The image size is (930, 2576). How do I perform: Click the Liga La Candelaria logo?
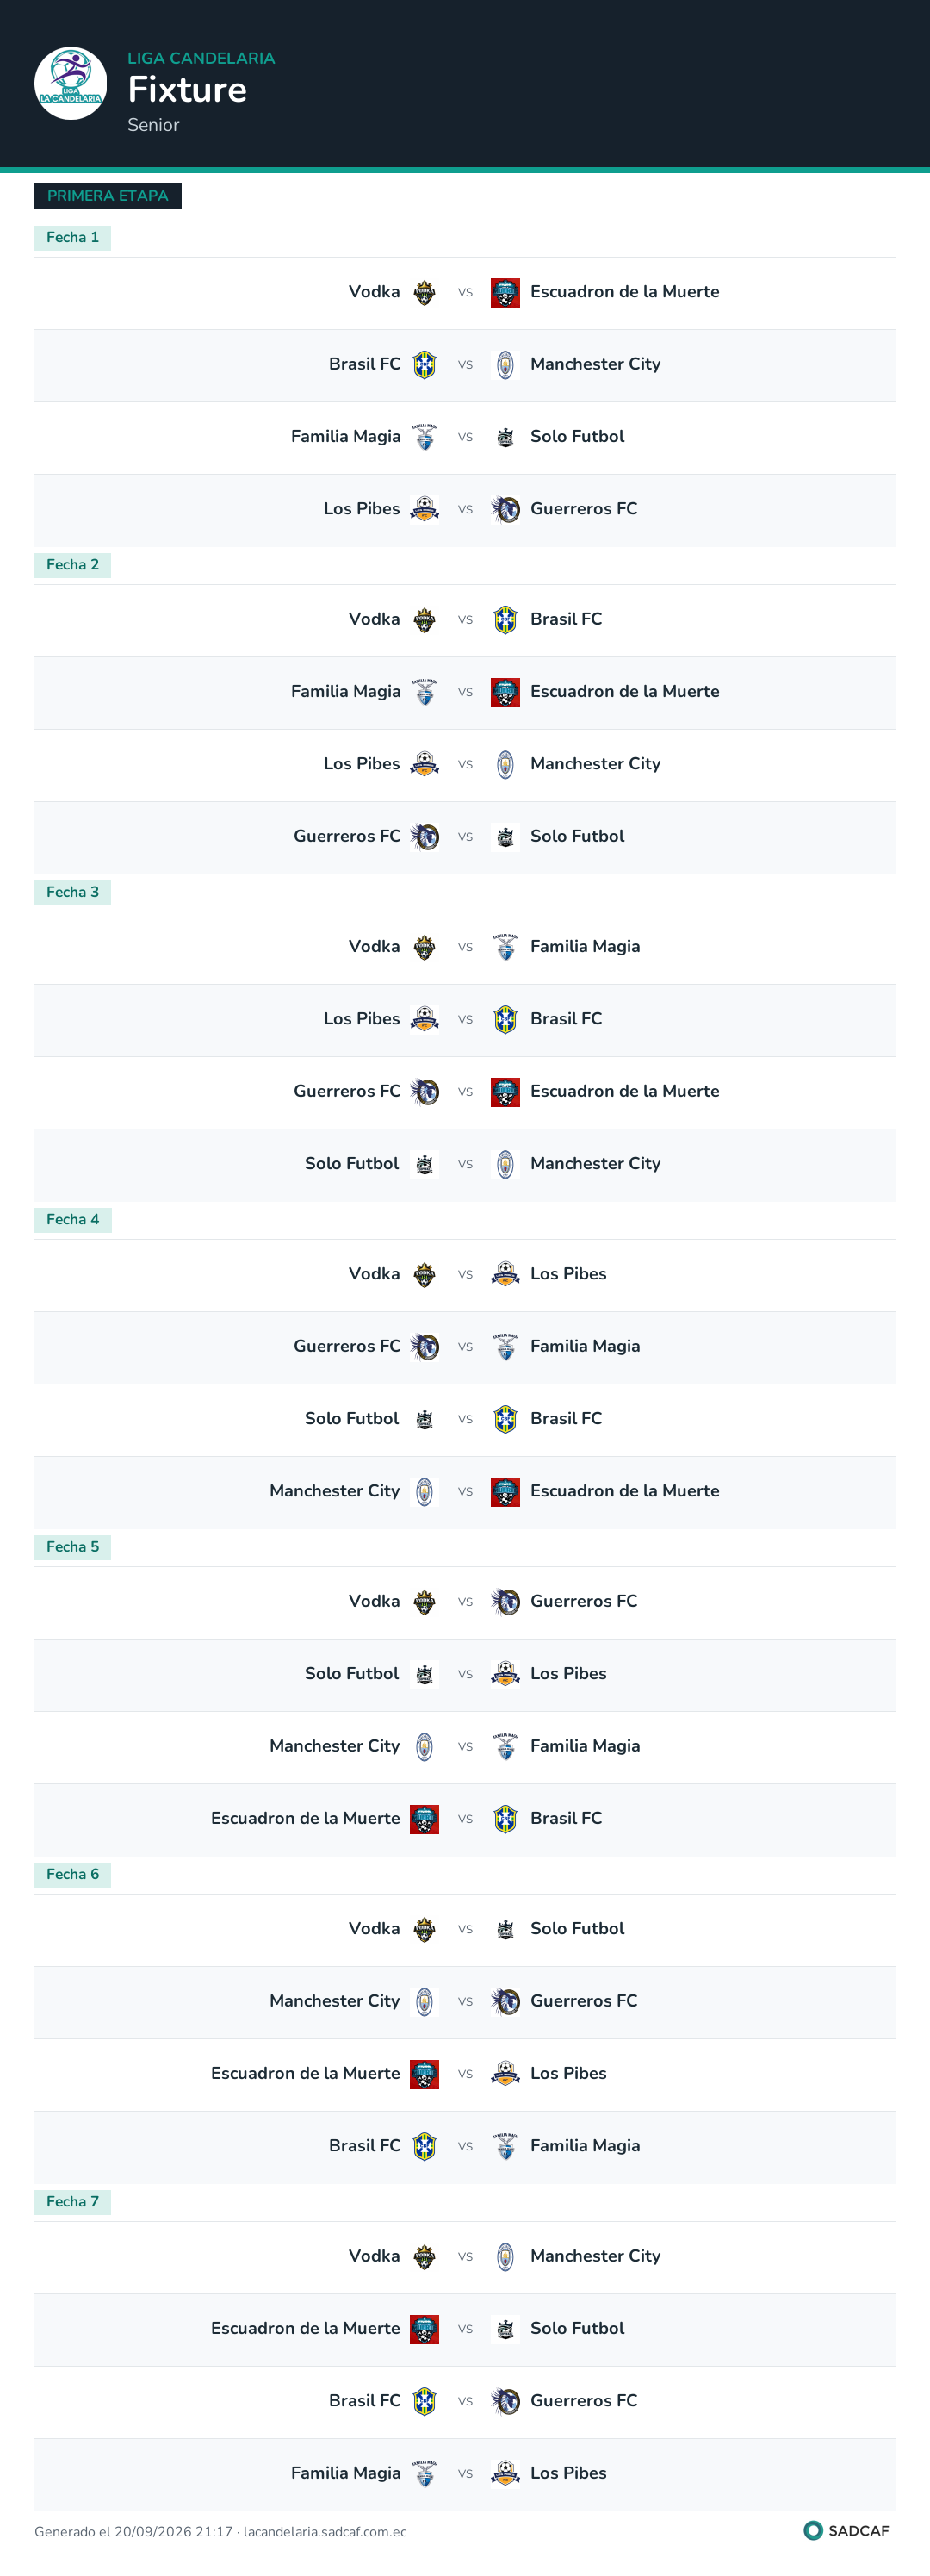click(71, 84)
